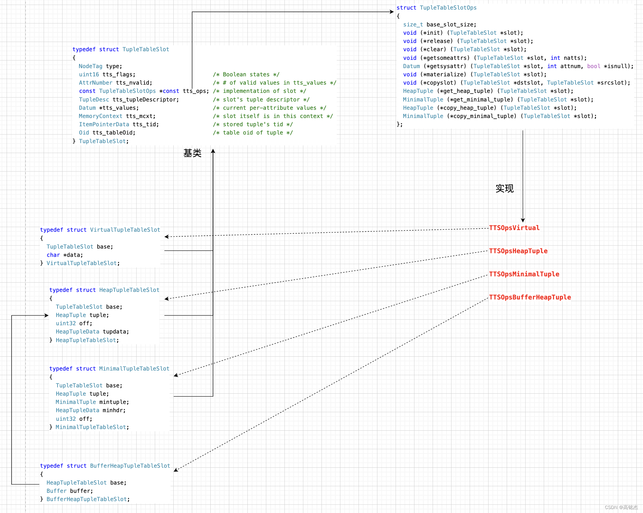Click the TTSOpsVirtual red label

click(514, 228)
